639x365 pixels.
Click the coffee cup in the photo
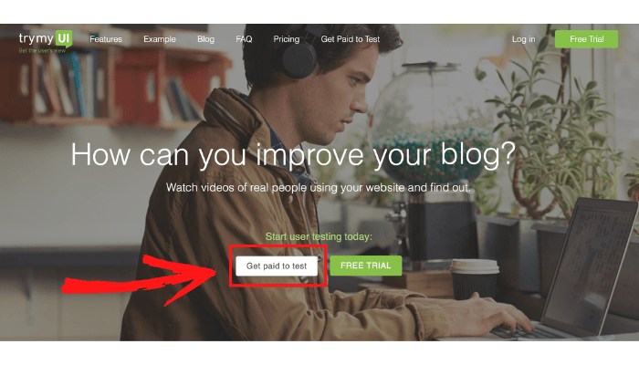pos(474,279)
